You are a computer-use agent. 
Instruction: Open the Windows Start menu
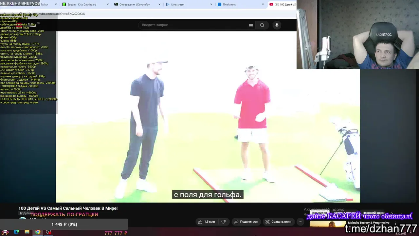(5, 232)
